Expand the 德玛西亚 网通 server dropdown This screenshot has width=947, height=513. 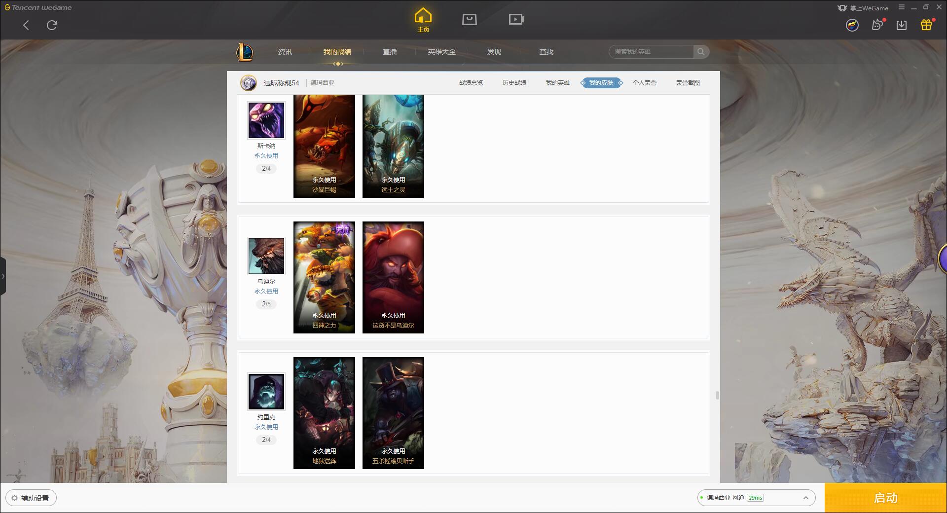click(x=756, y=498)
